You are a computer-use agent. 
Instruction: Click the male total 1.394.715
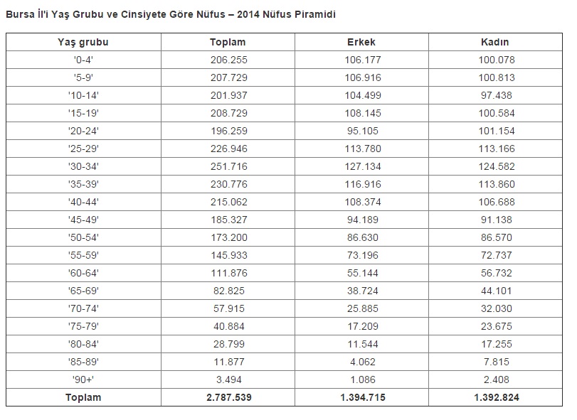361,397
